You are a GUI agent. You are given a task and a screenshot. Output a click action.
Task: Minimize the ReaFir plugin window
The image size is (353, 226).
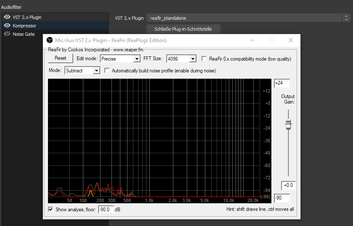pos(252,40)
